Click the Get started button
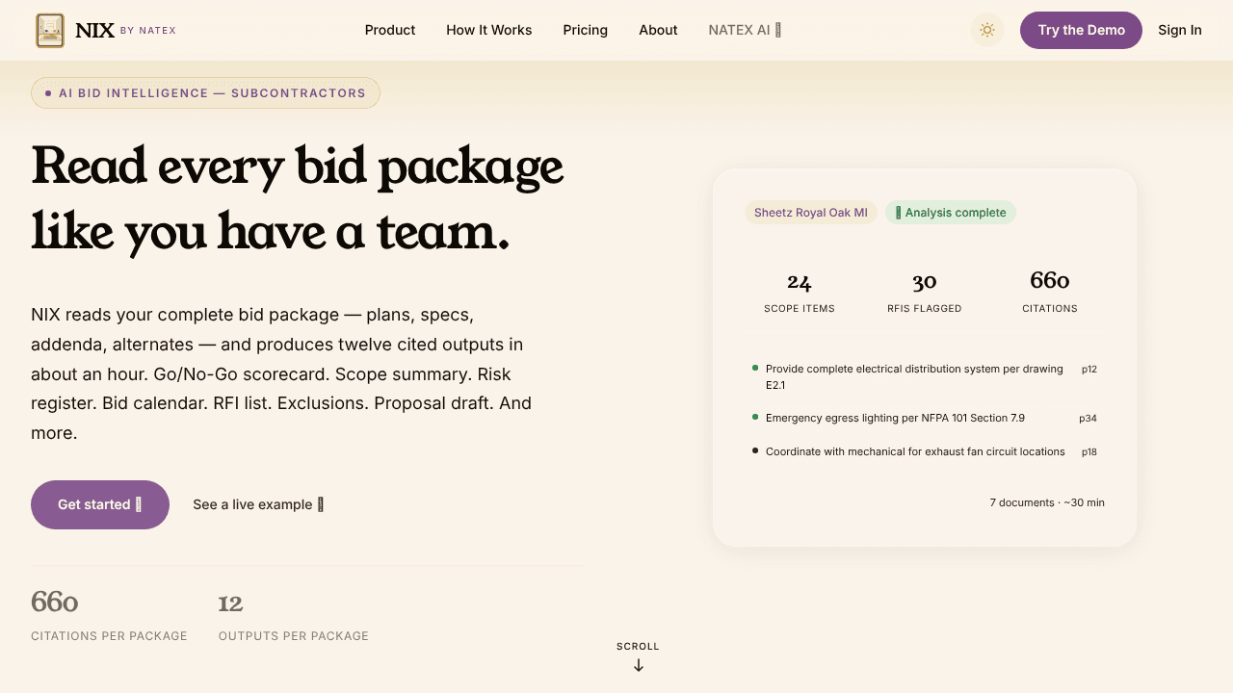Viewport: 1233px width, 693px height. pyautogui.click(x=100, y=504)
